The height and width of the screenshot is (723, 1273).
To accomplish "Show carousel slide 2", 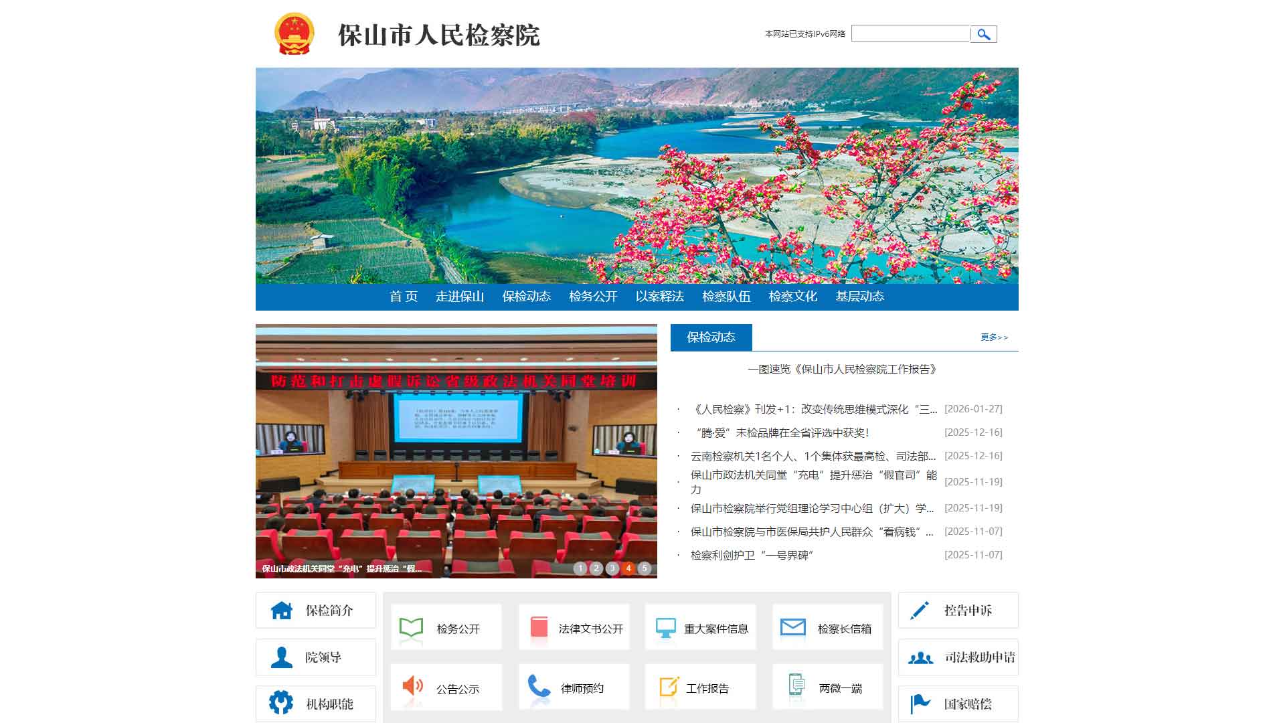I will (596, 568).
